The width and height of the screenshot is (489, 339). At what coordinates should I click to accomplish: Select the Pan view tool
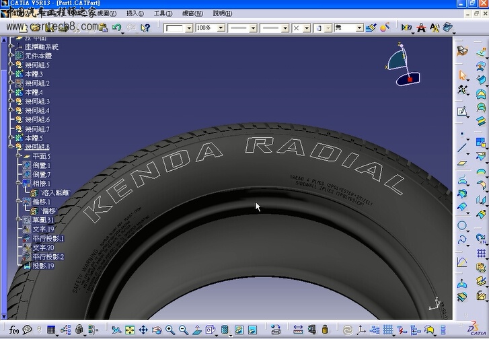coord(143,330)
